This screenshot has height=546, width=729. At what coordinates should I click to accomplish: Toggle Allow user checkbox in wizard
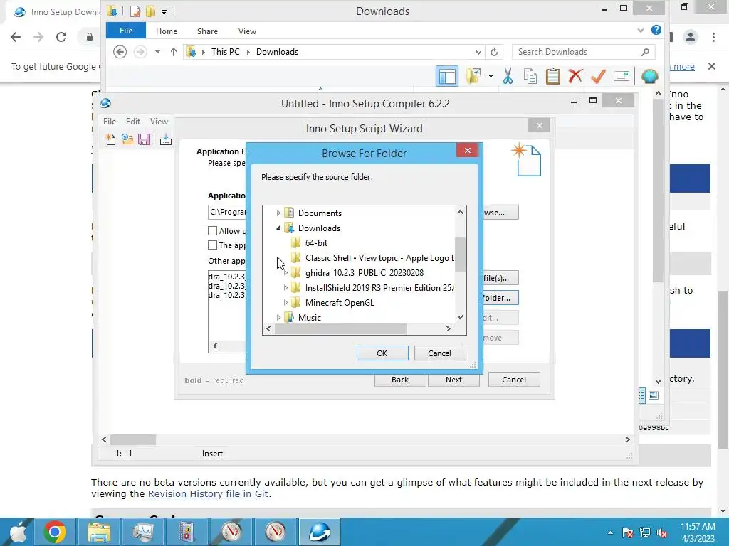(212, 231)
